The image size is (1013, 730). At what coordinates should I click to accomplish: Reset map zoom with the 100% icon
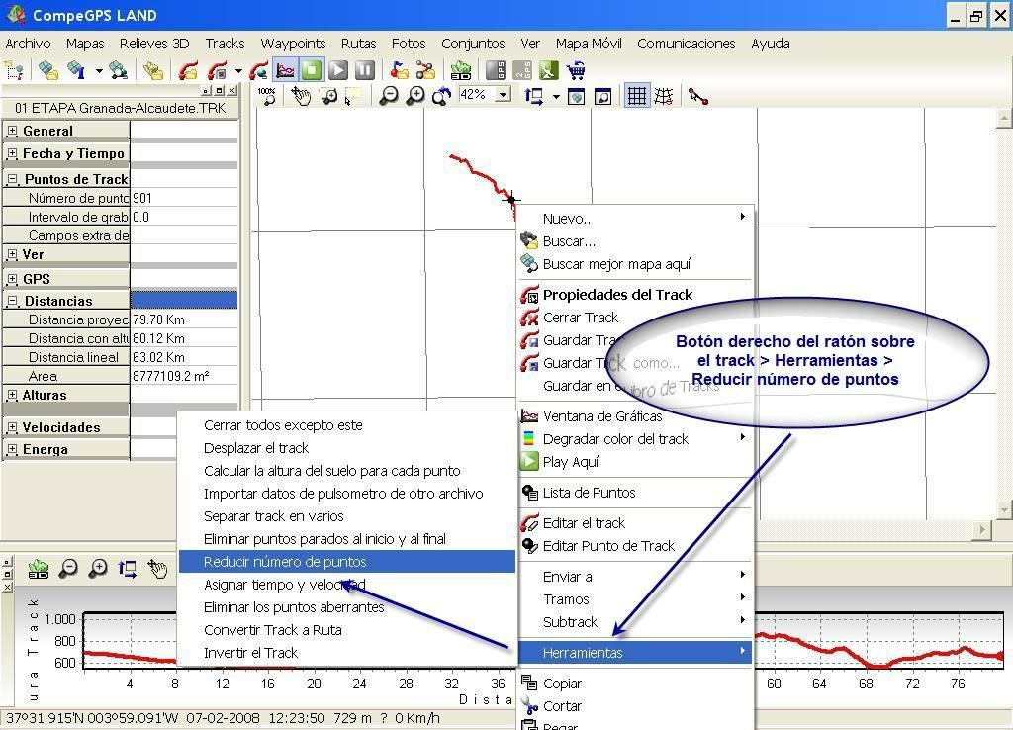click(x=267, y=96)
